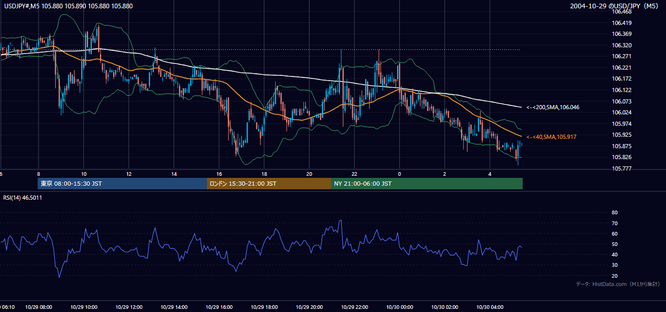Click price axis value 106.271
This screenshot has height=312, width=666.
click(622, 56)
